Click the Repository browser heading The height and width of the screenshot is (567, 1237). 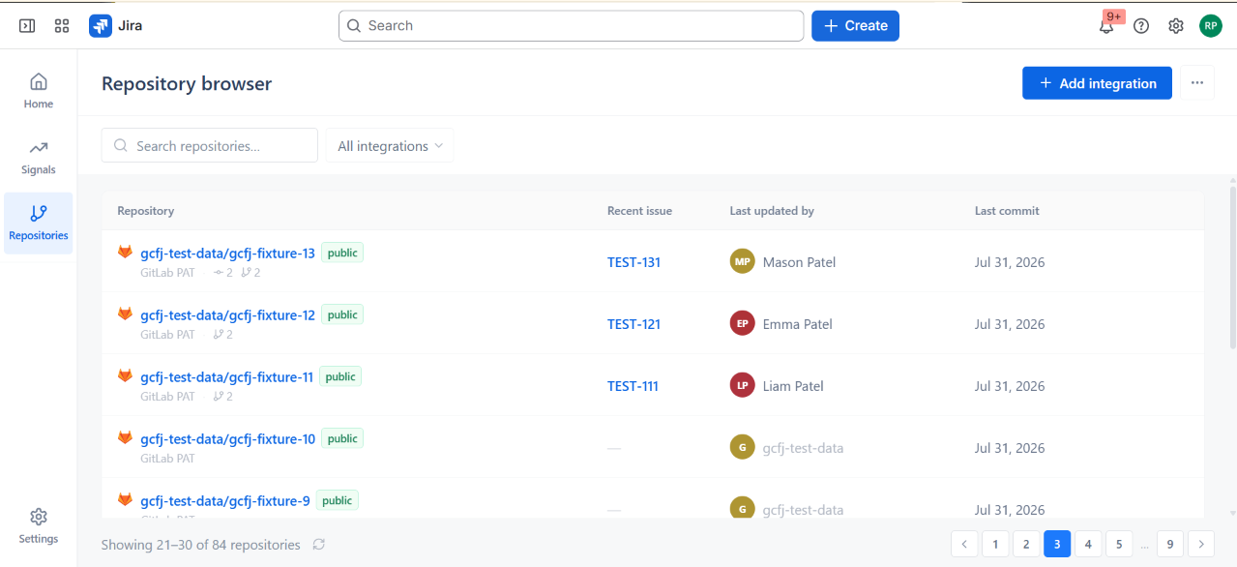click(x=187, y=83)
